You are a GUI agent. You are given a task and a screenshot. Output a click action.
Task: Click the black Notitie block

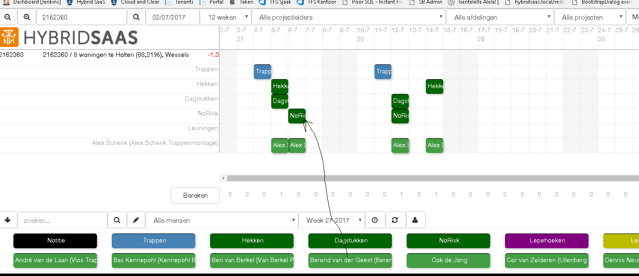click(55, 241)
